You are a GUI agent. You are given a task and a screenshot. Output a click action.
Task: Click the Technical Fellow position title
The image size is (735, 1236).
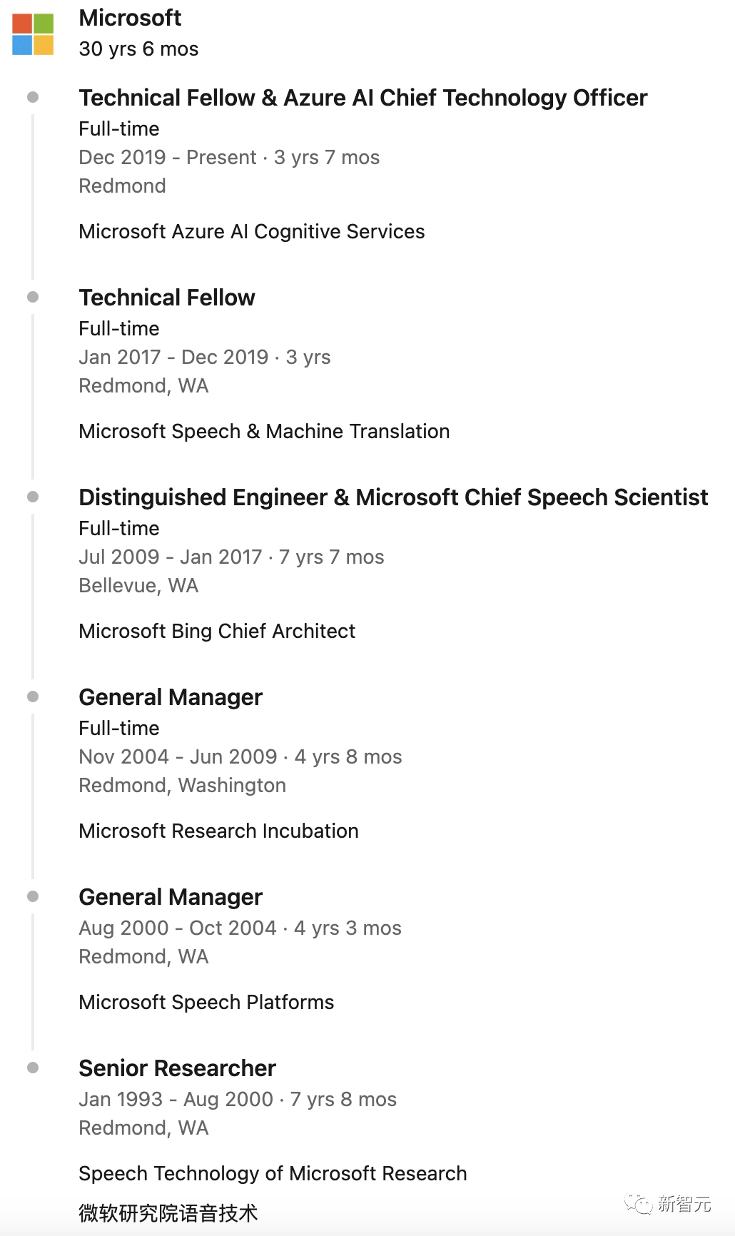coord(167,298)
